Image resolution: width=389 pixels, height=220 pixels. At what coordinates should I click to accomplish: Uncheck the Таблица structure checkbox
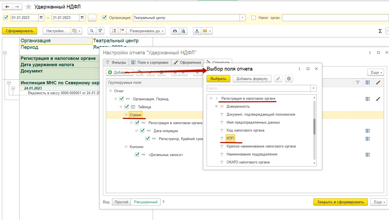(127, 107)
